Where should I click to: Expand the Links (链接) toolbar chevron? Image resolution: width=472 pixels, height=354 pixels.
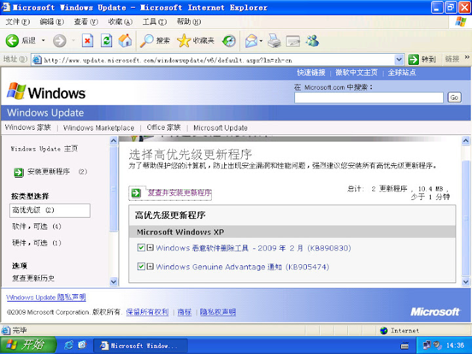(x=467, y=57)
